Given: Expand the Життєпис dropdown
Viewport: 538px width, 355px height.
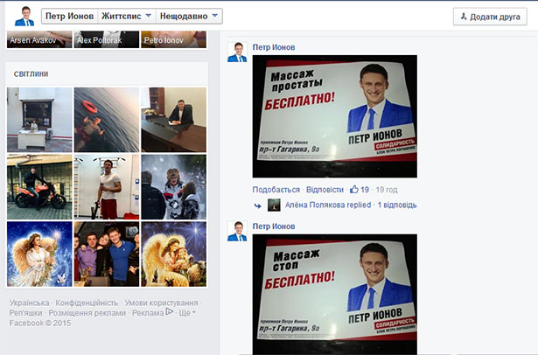Looking at the screenshot, I should 127,16.
